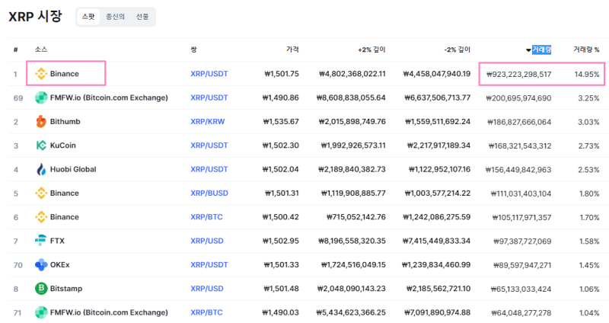Open Binance XRP/USDT pair link
This screenshot has width=609, height=323.
[209, 74]
